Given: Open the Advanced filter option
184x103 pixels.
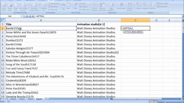Looking at the screenshot, I should click(x=84, y=10).
